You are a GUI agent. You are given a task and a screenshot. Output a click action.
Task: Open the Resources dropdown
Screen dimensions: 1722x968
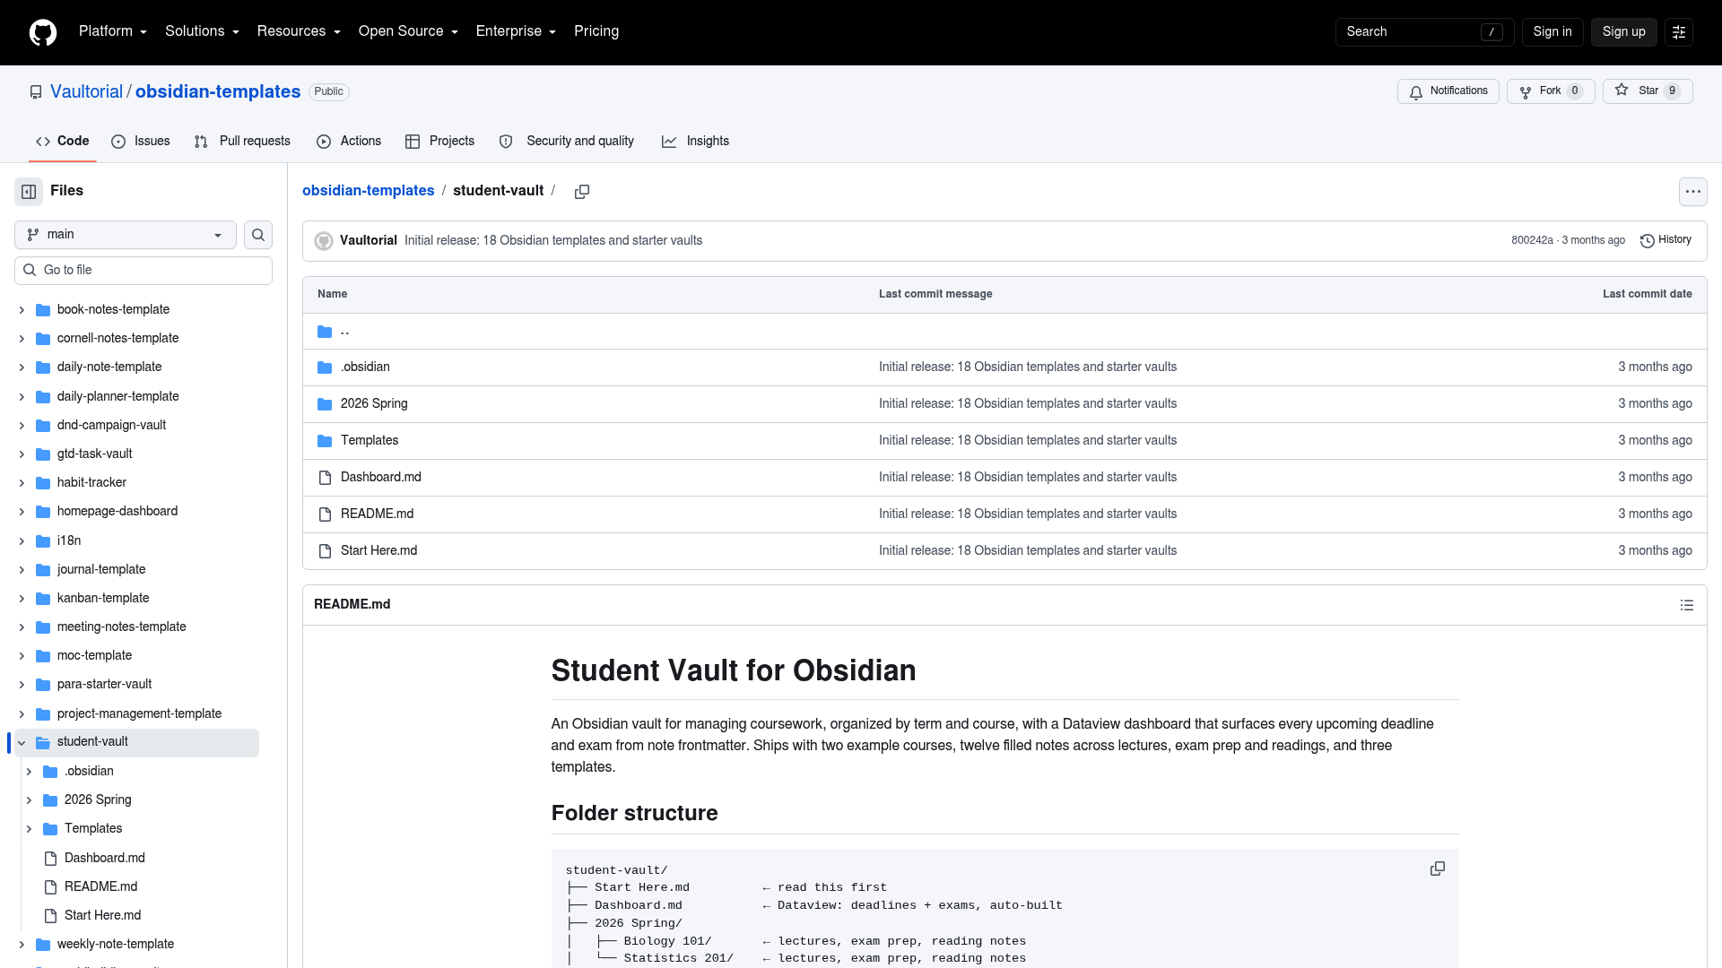pyautogui.click(x=299, y=31)
